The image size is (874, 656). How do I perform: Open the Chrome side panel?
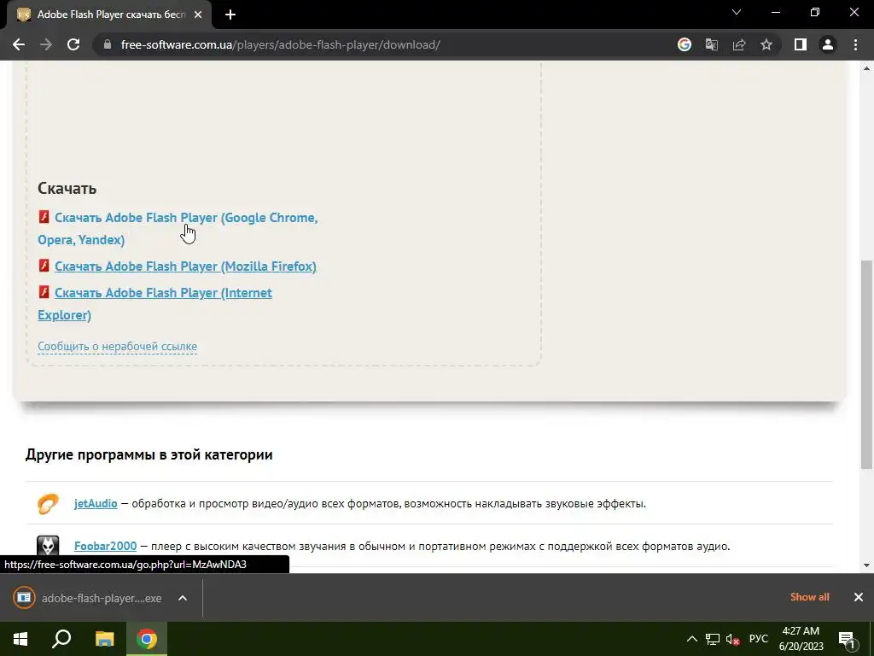pos(801,44)
